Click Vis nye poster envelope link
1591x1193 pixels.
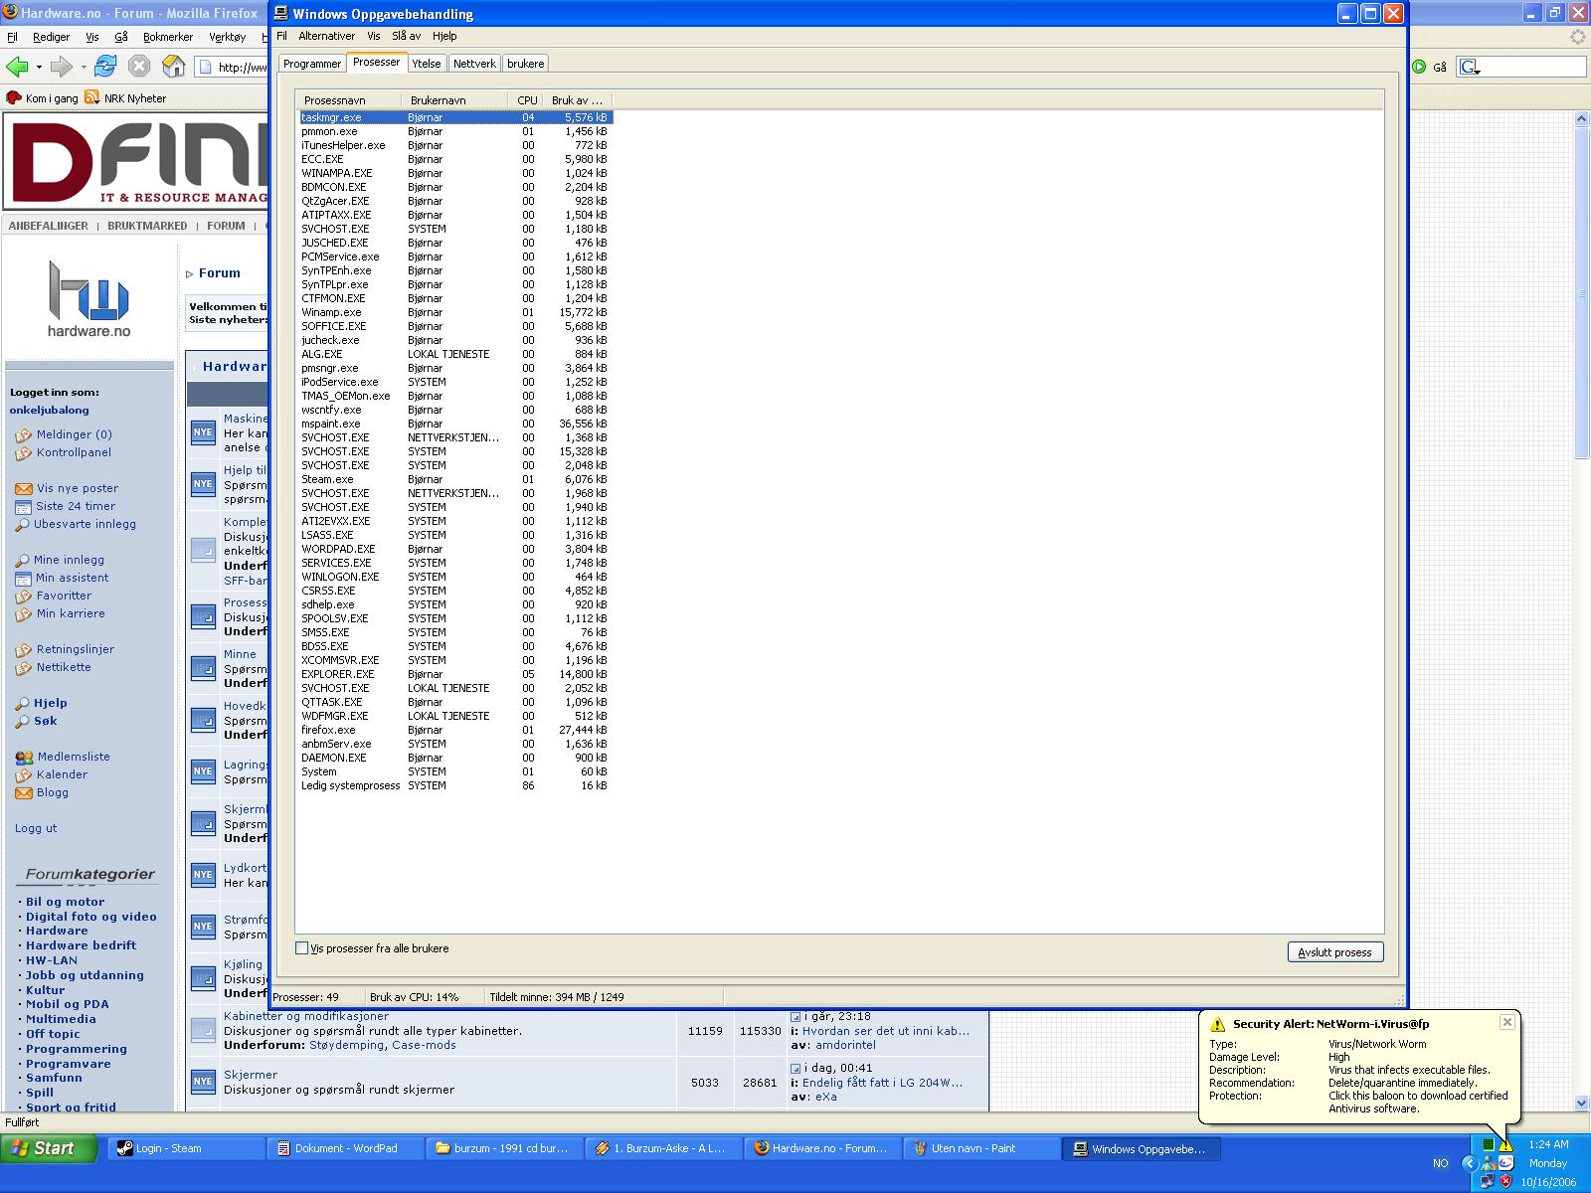78,488
